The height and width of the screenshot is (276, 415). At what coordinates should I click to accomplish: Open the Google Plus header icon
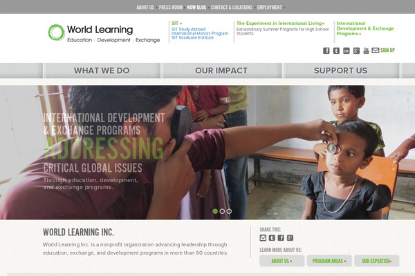[356, 50]
